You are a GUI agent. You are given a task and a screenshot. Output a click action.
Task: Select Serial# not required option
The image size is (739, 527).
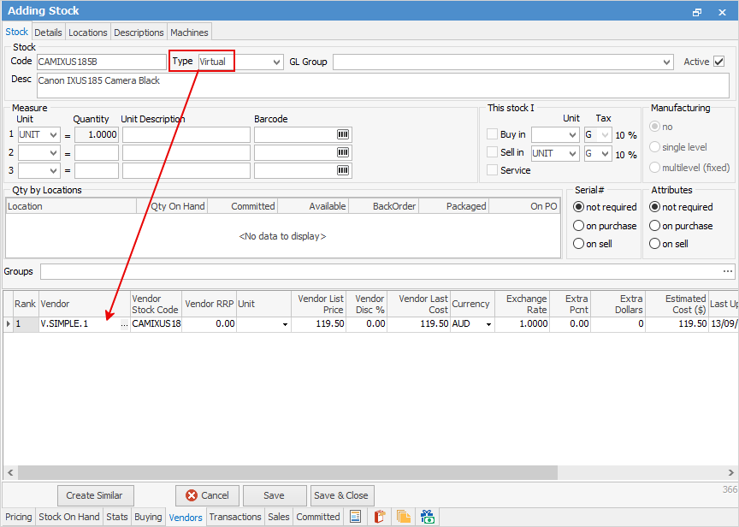tap(578, 207)
